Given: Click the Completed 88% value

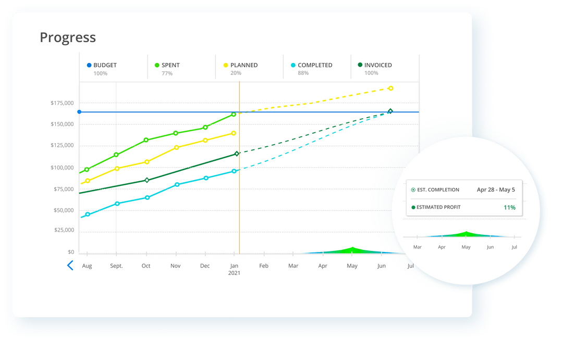Looking at the screenshot, I should pyautogui.click(x=303, y=73).
